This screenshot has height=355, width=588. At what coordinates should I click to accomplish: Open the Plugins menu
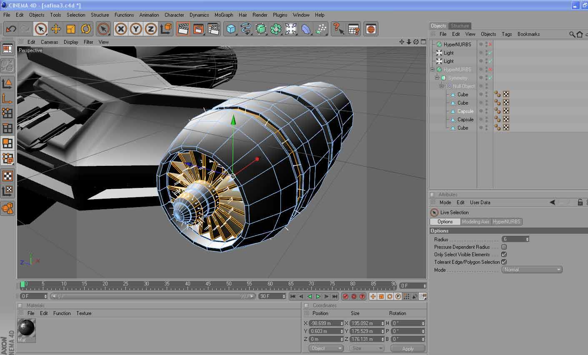280,15
